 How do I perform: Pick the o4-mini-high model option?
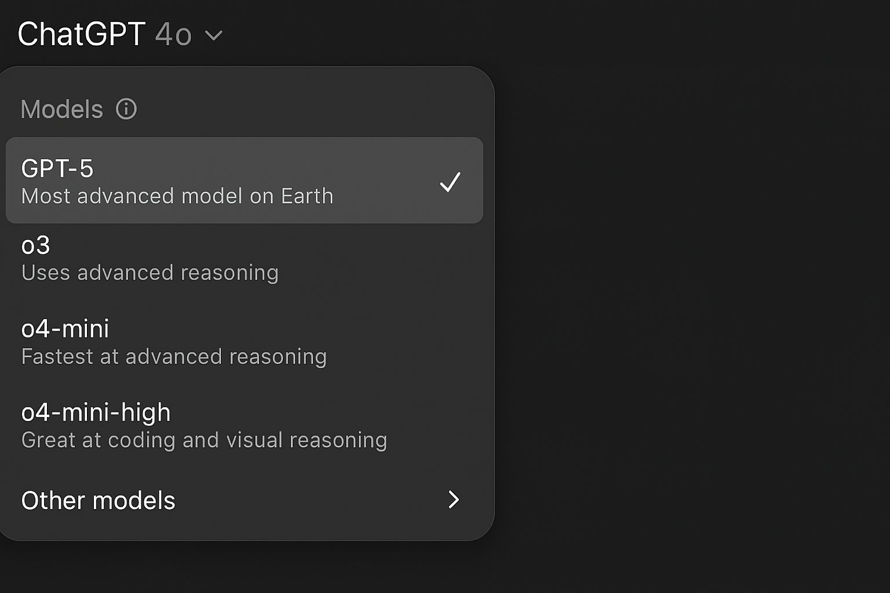tap(244, 426)
